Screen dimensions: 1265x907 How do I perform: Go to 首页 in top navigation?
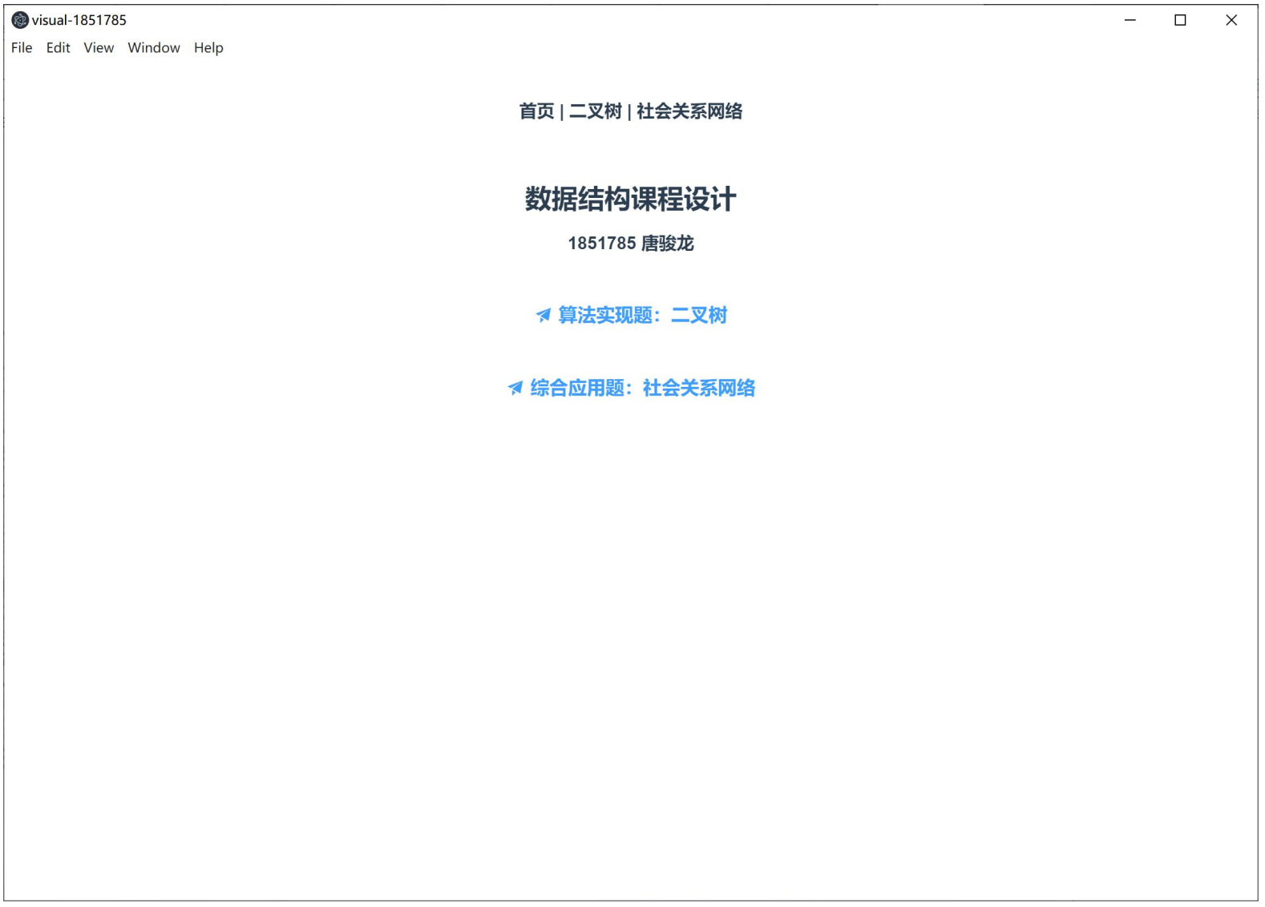[536, 111]
